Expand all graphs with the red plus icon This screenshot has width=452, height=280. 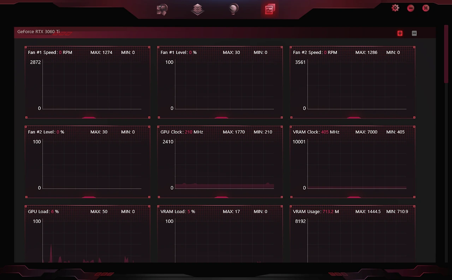point(400,33)
